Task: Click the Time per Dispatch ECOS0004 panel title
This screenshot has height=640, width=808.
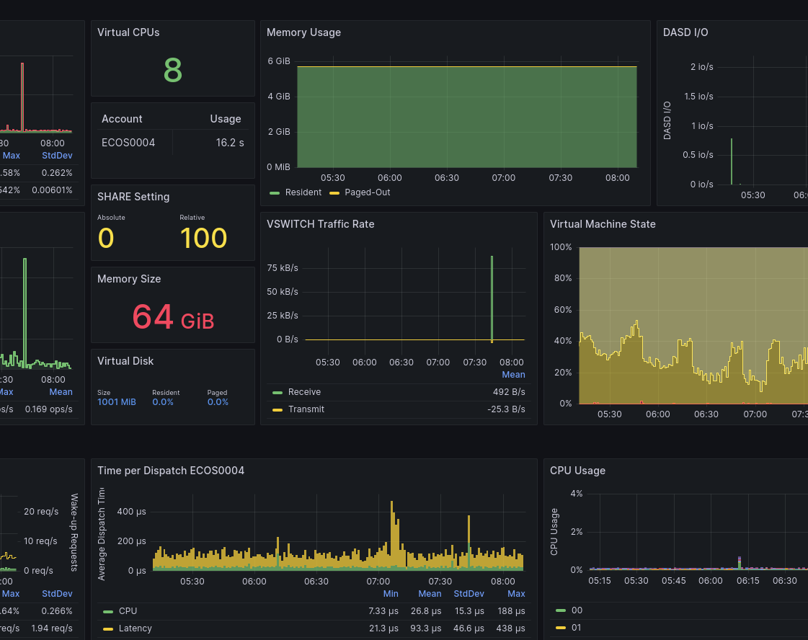Action: (171, 471)
